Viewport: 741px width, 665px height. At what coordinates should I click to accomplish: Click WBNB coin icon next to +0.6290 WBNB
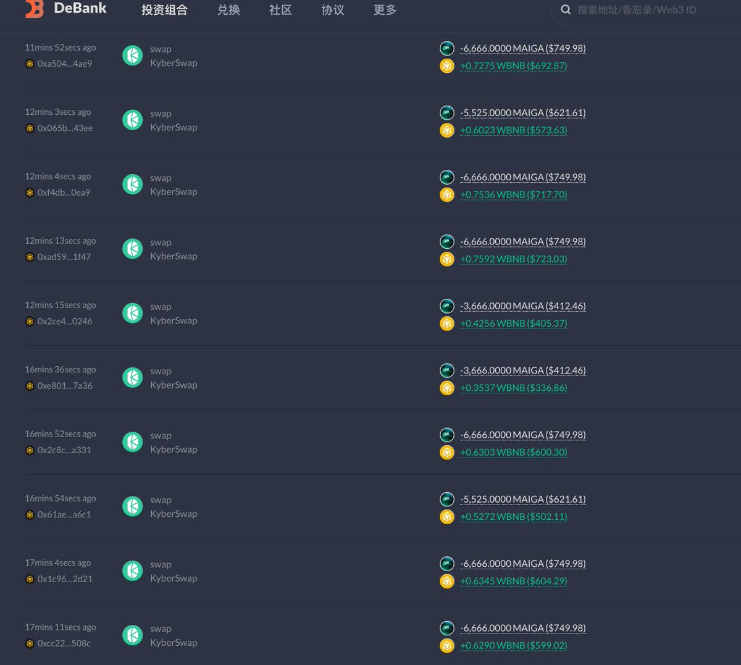point(447,646)
